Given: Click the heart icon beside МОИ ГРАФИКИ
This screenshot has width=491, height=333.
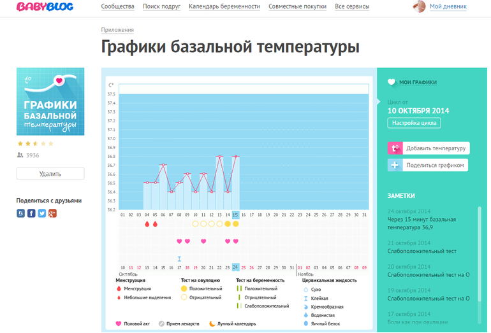Looking at the screenshot, I should point(392,82).
